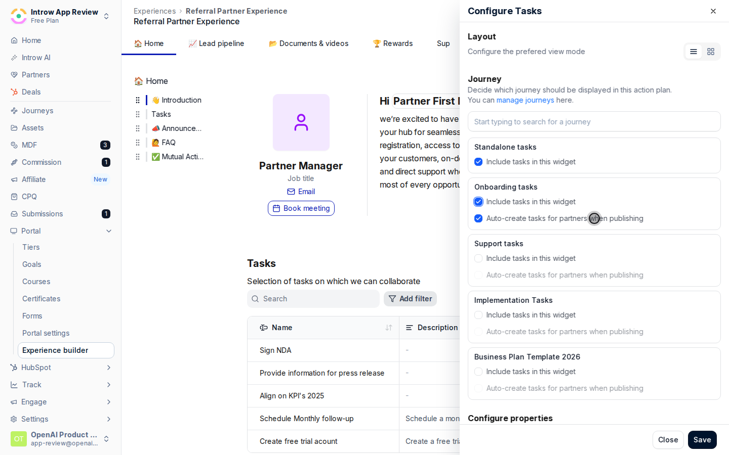Screen dimensions: 729x455
Task: Open the Partners sidebar icon
Action: 14,75
